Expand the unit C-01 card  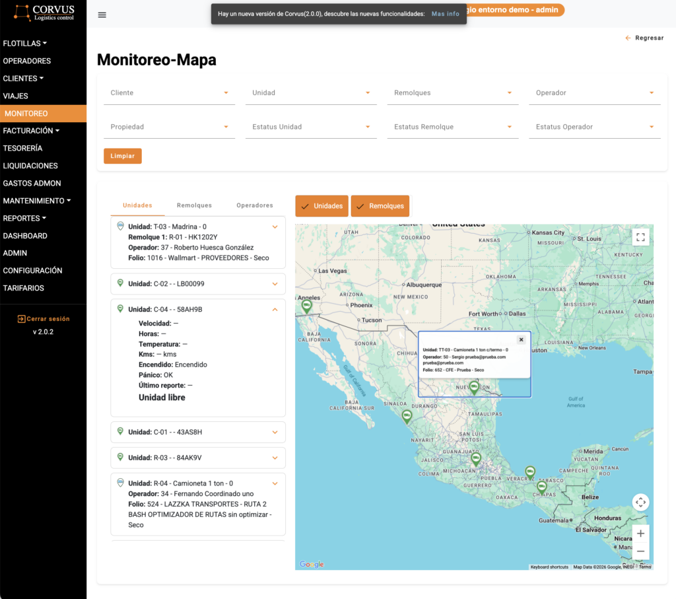click(x=275, y=432)
